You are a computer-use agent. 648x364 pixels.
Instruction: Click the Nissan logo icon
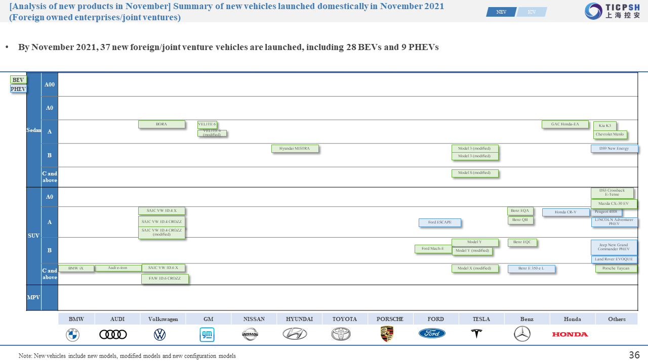click(250, 334)
